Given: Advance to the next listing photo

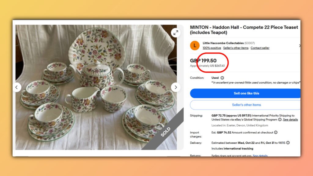Looking at the screenshot, I should pyautogui.click(x=175, y=87).
